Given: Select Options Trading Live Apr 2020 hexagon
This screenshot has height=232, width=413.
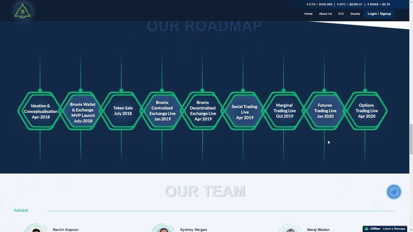Looking at the screenshot, I should (x=366, y=111).
